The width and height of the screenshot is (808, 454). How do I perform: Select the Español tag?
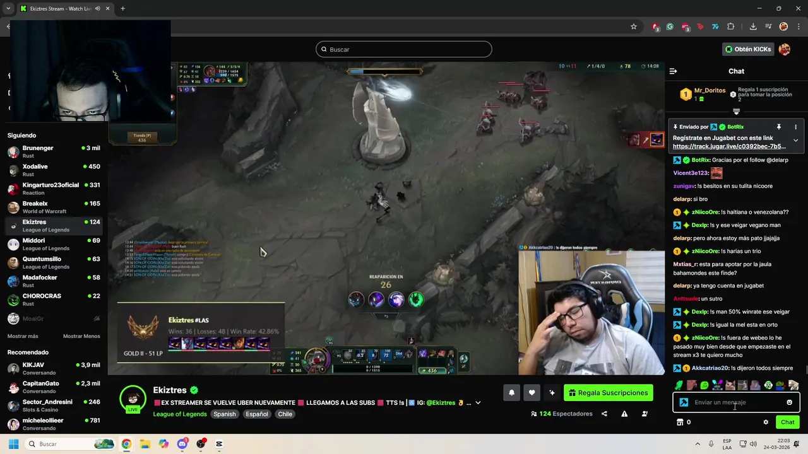[257, 414]
